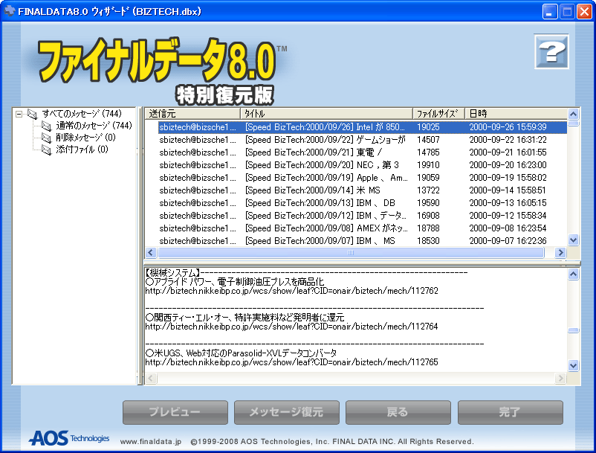Select 通常のメッセージ (744) in the tree

(94, 126)
